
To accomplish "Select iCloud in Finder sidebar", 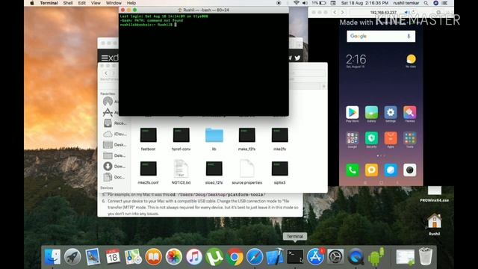I will 114,134.
